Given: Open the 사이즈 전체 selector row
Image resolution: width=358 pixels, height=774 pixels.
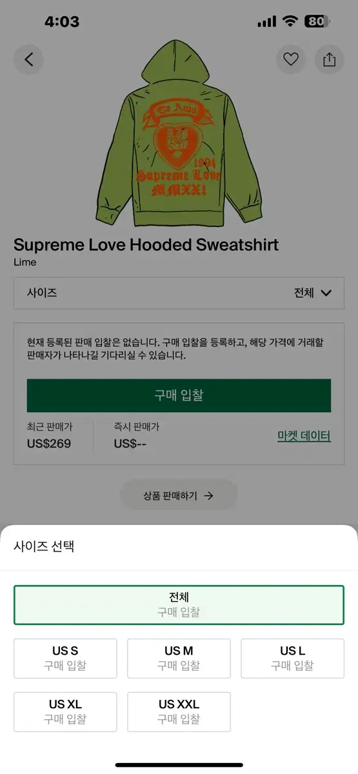Looking at the screenshot, I should pyautogui.click(x=179, y=293).
